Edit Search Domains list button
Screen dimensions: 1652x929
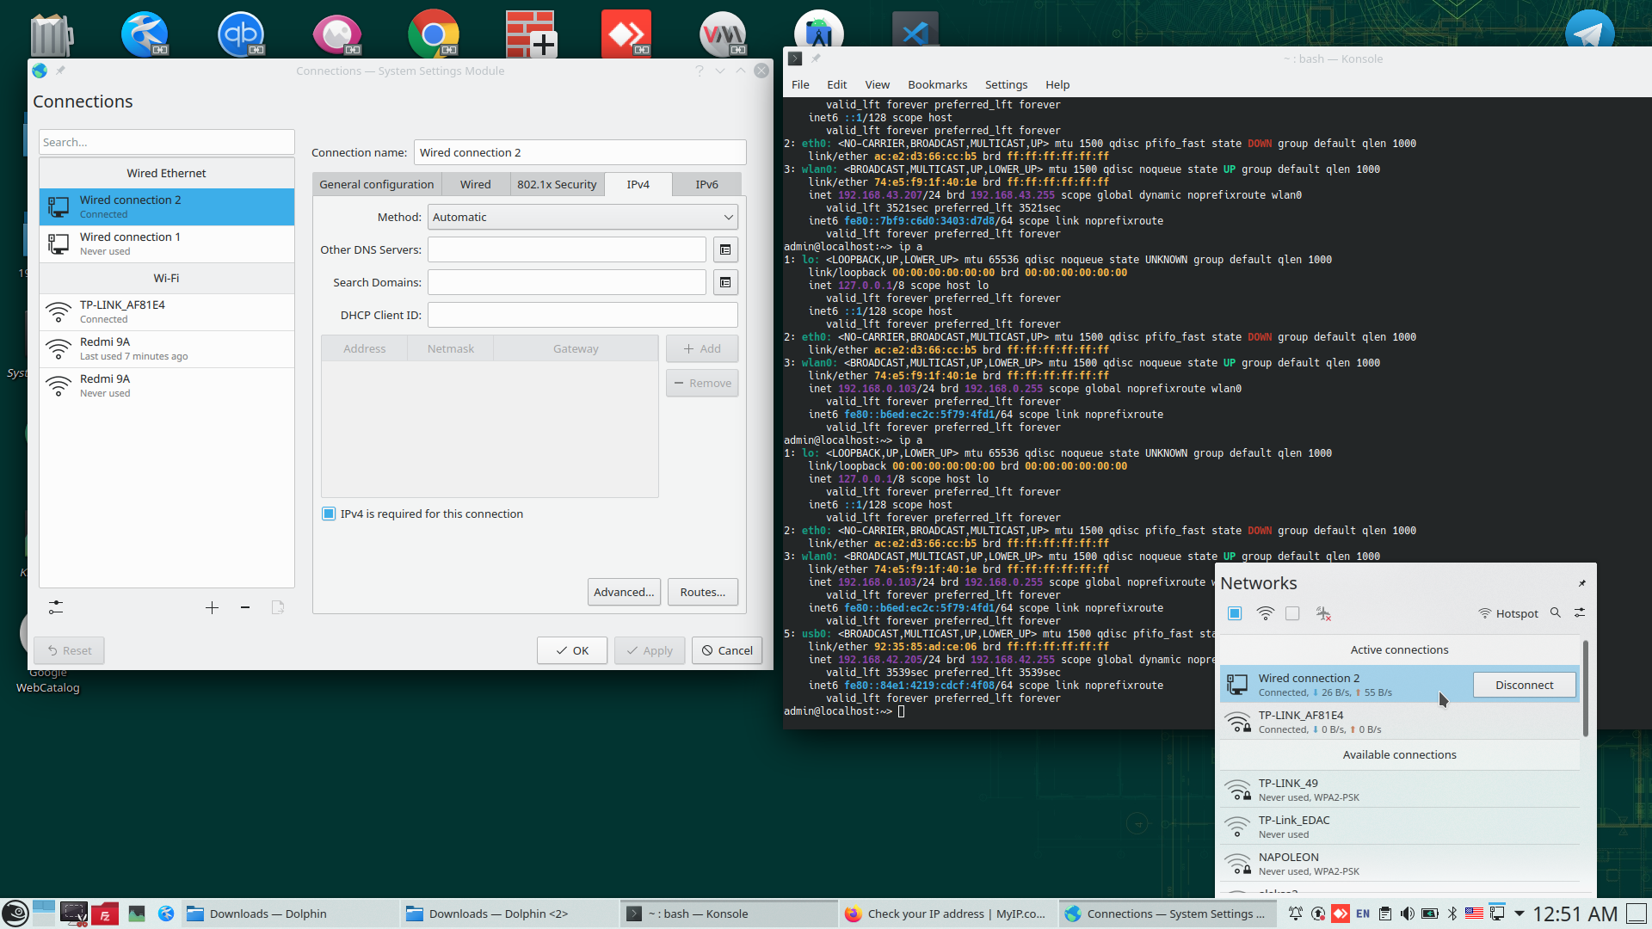[x=725, y=282]
